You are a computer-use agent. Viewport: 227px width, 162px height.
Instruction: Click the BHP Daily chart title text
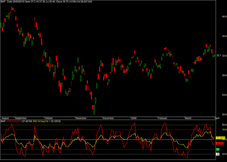46,2
